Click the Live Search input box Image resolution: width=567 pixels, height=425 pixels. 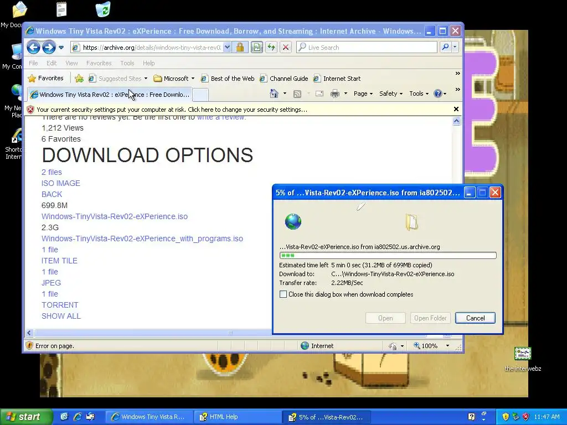[x=367, y=48]
